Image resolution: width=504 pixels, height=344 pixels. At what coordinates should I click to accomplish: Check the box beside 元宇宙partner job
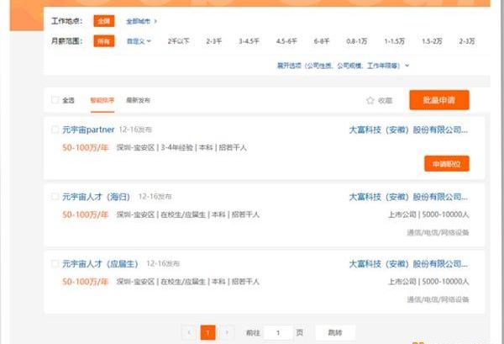tap(55, 130)
